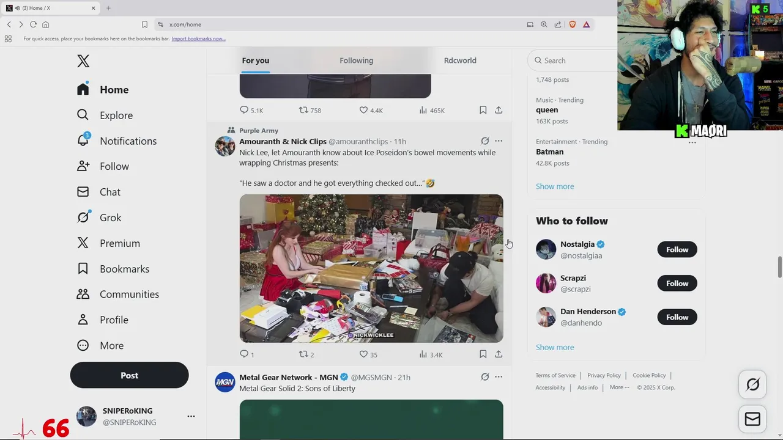Bookmark the Amouranth & Nick Clips post

point(483,354)
